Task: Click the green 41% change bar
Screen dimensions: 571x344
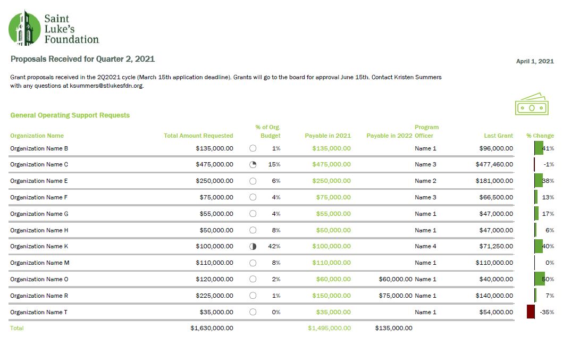Action: click(539, 148)
